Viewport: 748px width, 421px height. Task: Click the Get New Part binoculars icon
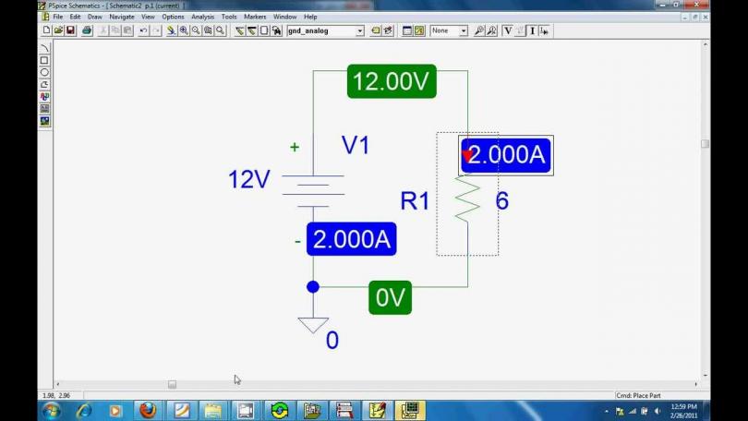(276, 30)
